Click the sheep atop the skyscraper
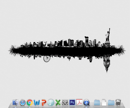 86,37
